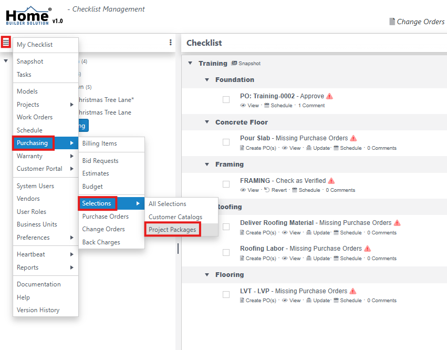Viewport: 447px width, 350px height.
Task: Expand the Warranty submenu arrow
Action: click(72, 156)
